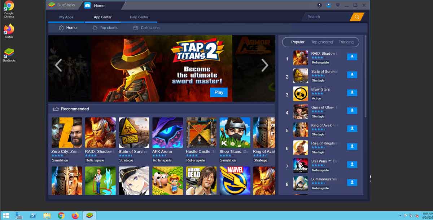Open farm game tile in second row

167,180
